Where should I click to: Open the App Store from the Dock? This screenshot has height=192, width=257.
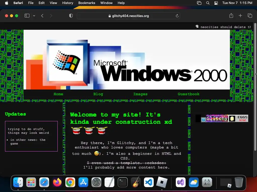pyautogui.click(x=83, y=182)
